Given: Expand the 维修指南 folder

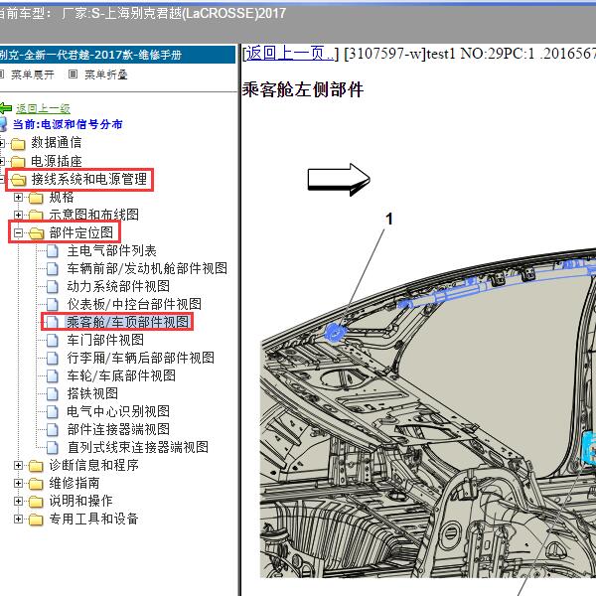Looking at the screenshot, I should tap(18, 483).
